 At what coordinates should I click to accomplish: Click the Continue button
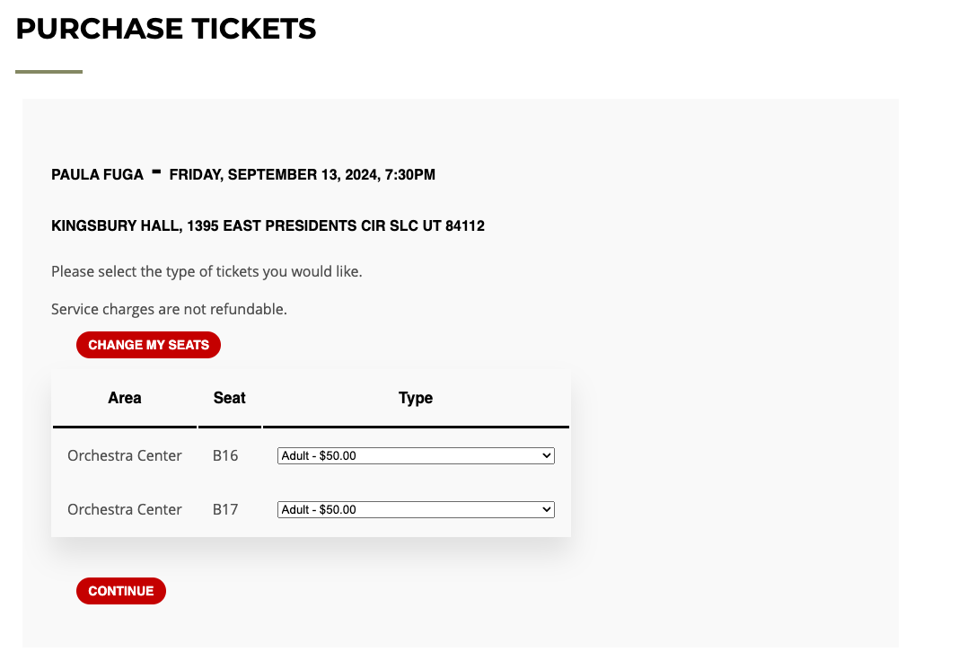tap(121, 591)
